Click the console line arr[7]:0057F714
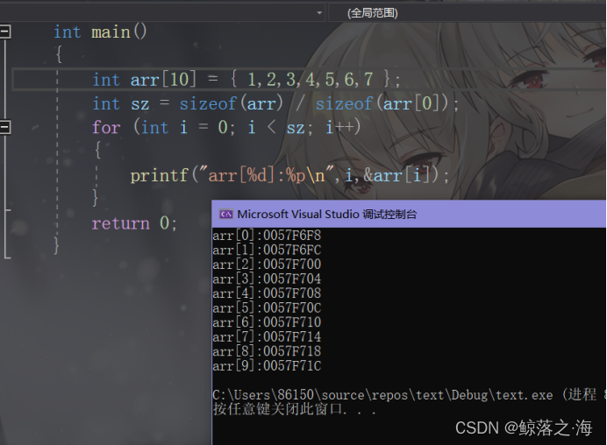This screenshot has width=607, height=445. (x=267, y=337)
